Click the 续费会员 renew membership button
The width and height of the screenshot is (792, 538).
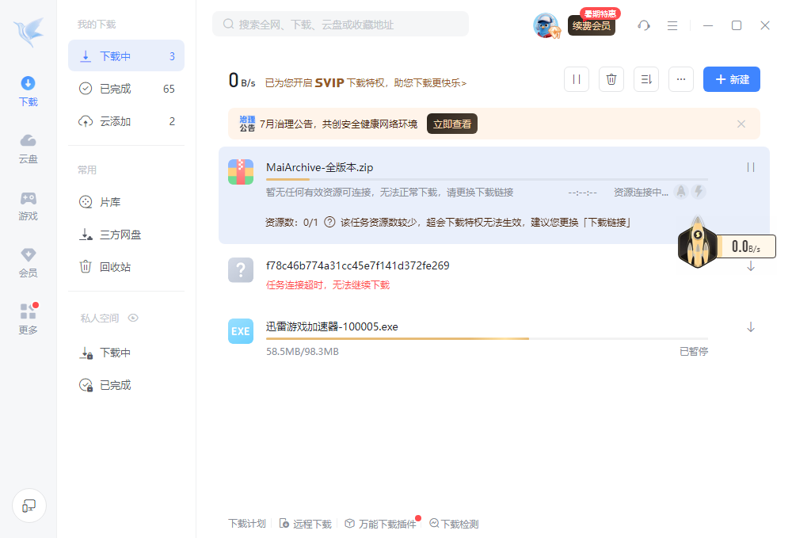tap(592, 25)
